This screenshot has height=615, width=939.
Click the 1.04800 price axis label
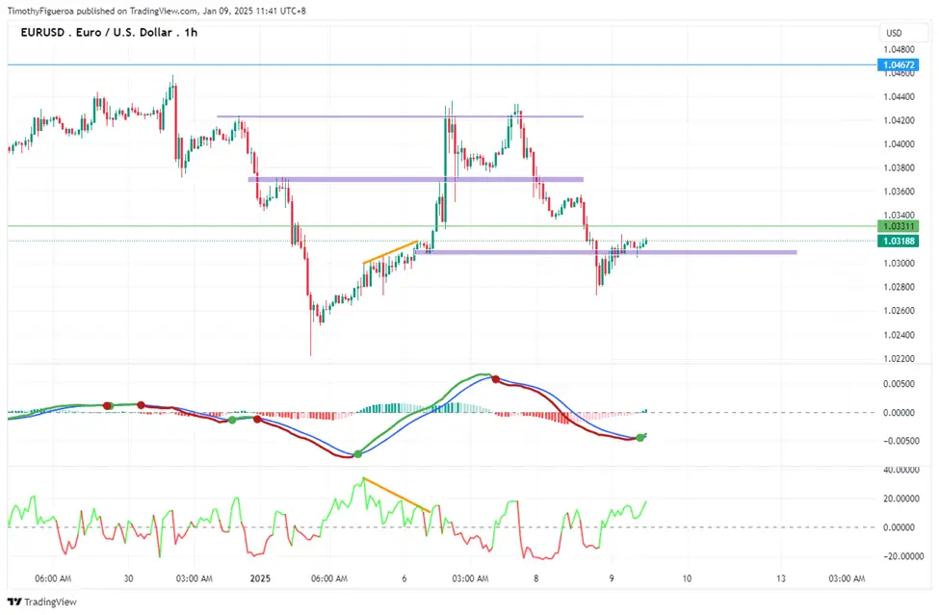coord(899,50)
